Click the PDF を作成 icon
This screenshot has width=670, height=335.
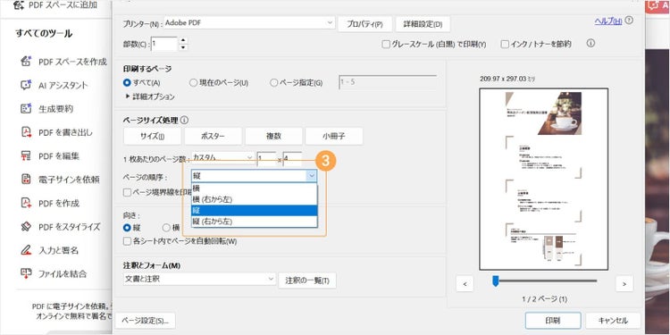point(26,203)
